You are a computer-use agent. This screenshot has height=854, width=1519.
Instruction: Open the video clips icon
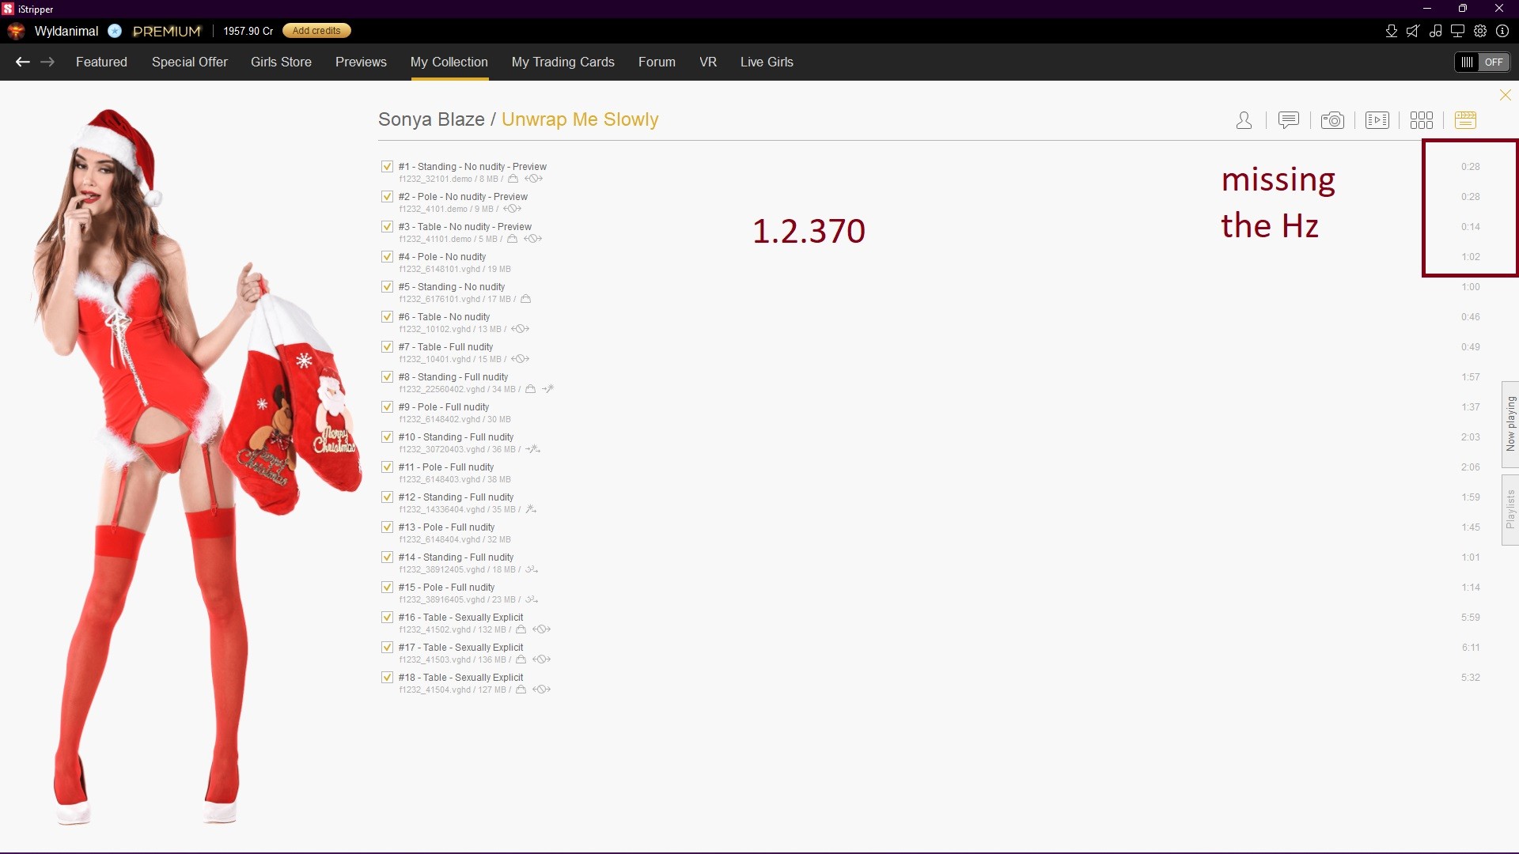click(x=1377, y=120)
